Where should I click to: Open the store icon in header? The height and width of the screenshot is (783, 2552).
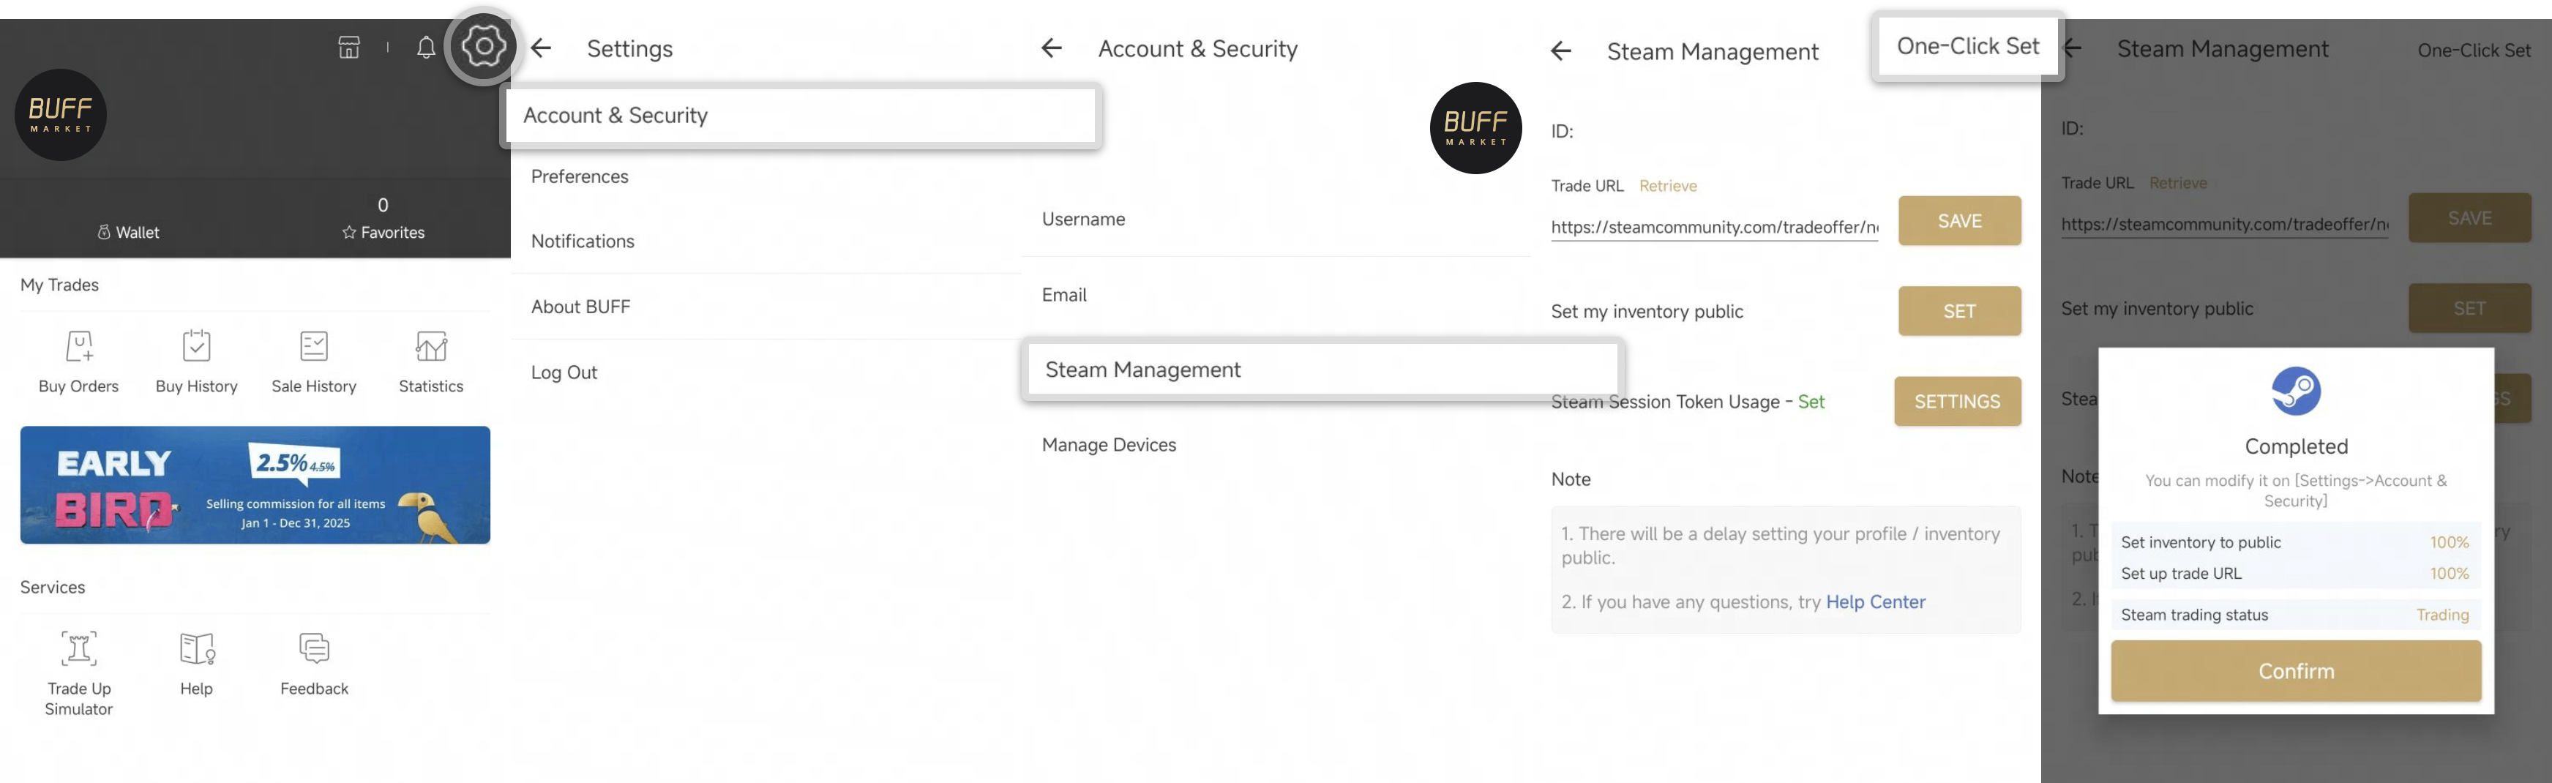click(x=348, y=48)
